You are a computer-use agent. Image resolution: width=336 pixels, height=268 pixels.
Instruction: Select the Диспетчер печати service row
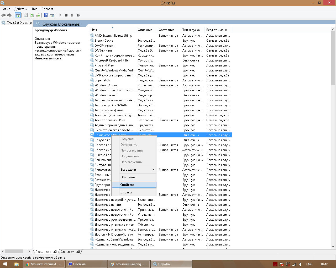[161, 205]
